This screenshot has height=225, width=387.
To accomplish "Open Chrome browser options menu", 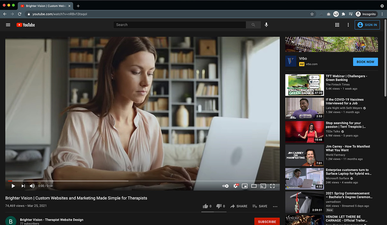I will 382,14.
